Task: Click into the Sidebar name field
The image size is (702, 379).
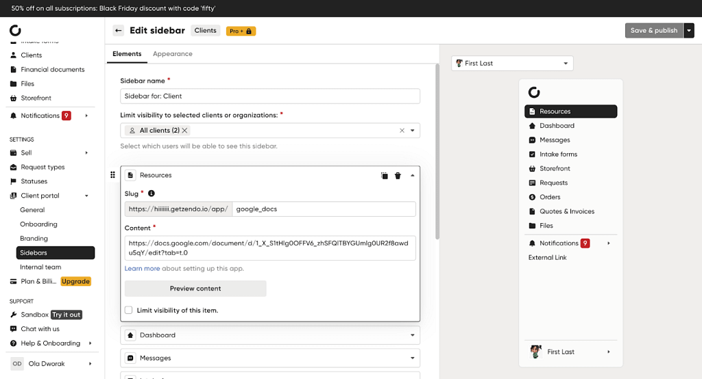Action: (x=270, y=96)
